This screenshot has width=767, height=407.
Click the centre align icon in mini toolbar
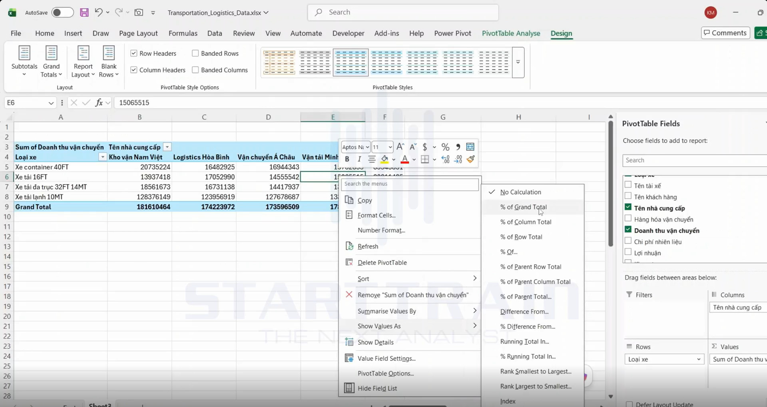[x=372, y=159]
